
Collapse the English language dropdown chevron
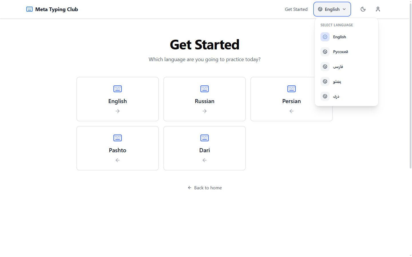tap(344, 9)
